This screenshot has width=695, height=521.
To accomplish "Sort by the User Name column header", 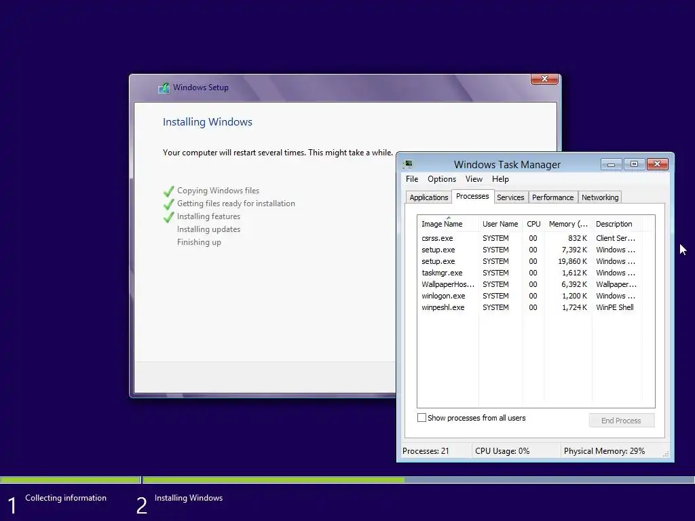I will point(500,224).
